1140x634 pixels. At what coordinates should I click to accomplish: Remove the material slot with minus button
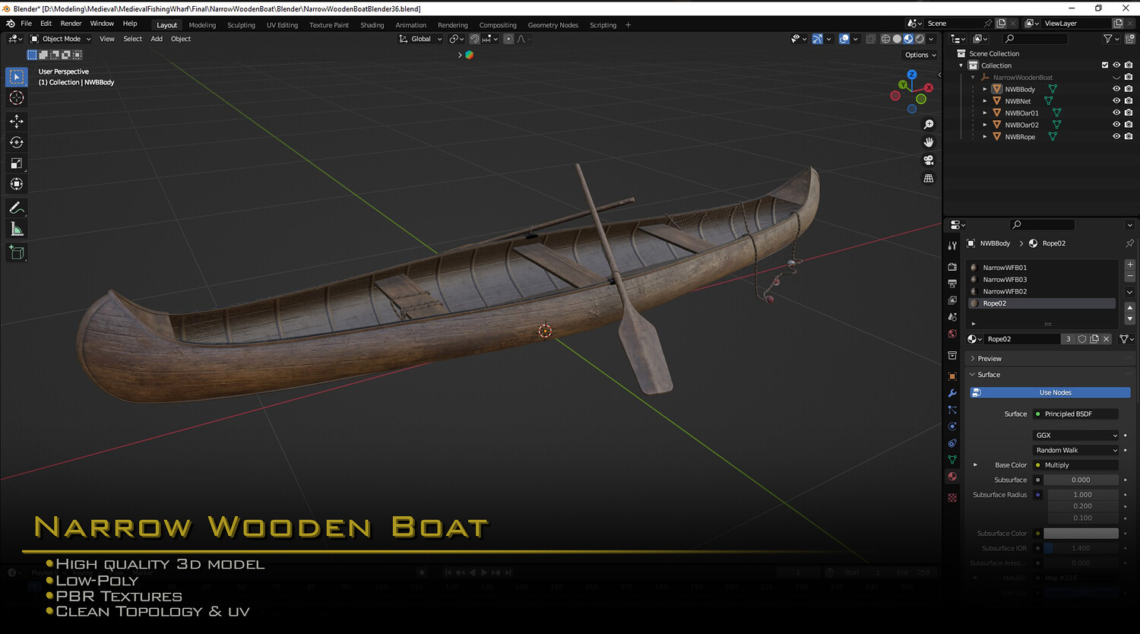click(x=1129, y=275)
